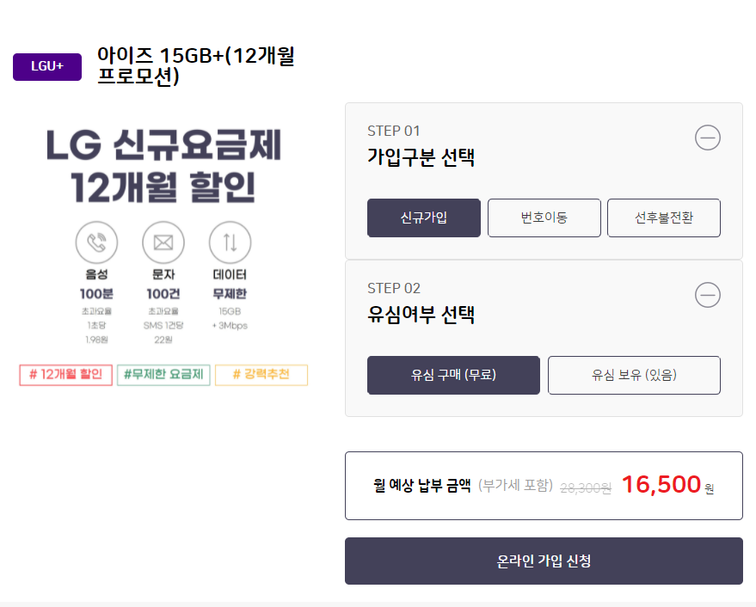Collapse STEP 01 with minus icon
The image size is (756, 607).
point(707,138)
